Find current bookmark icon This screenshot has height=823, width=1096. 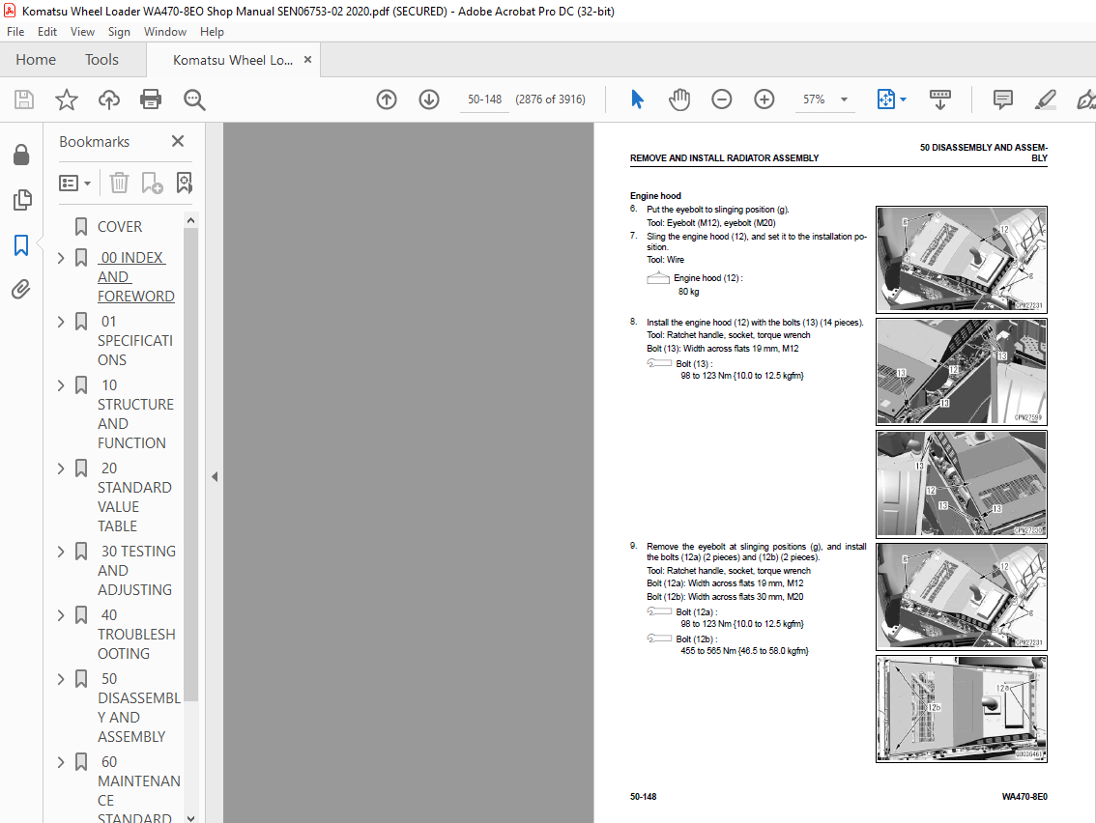(184, 183)
